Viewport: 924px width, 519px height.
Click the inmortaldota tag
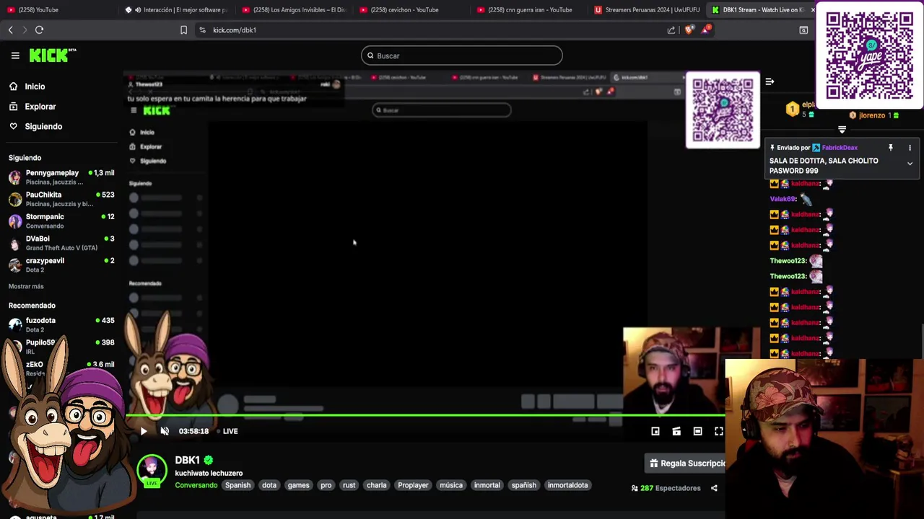567,485
